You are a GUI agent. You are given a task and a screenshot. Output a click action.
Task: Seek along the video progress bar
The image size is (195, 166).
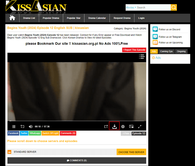[x=77, y=121]
